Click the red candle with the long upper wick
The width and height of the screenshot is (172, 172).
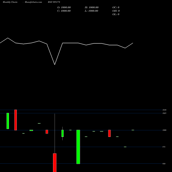[55, 163]
